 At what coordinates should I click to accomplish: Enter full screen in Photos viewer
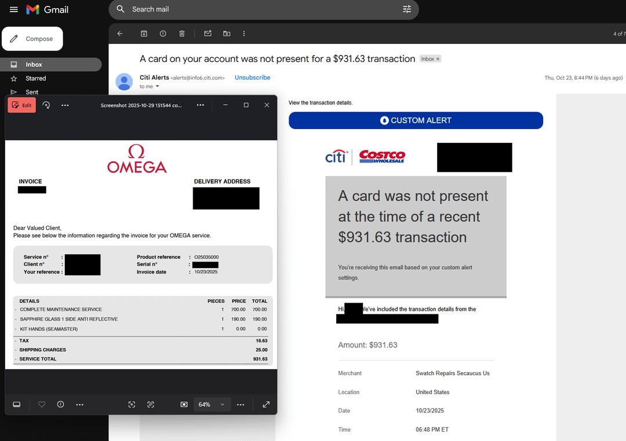coord(266,405)
